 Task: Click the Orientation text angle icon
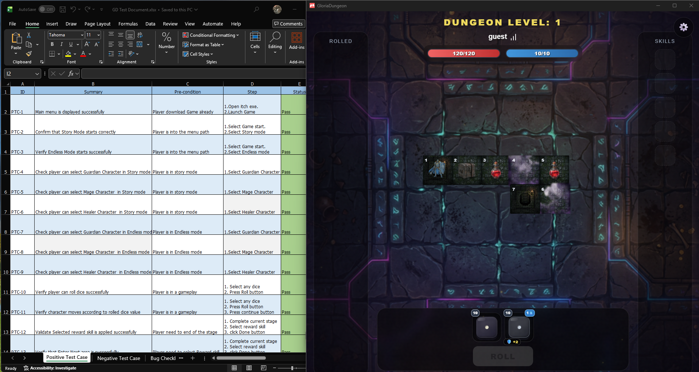(x=131, y=54)
